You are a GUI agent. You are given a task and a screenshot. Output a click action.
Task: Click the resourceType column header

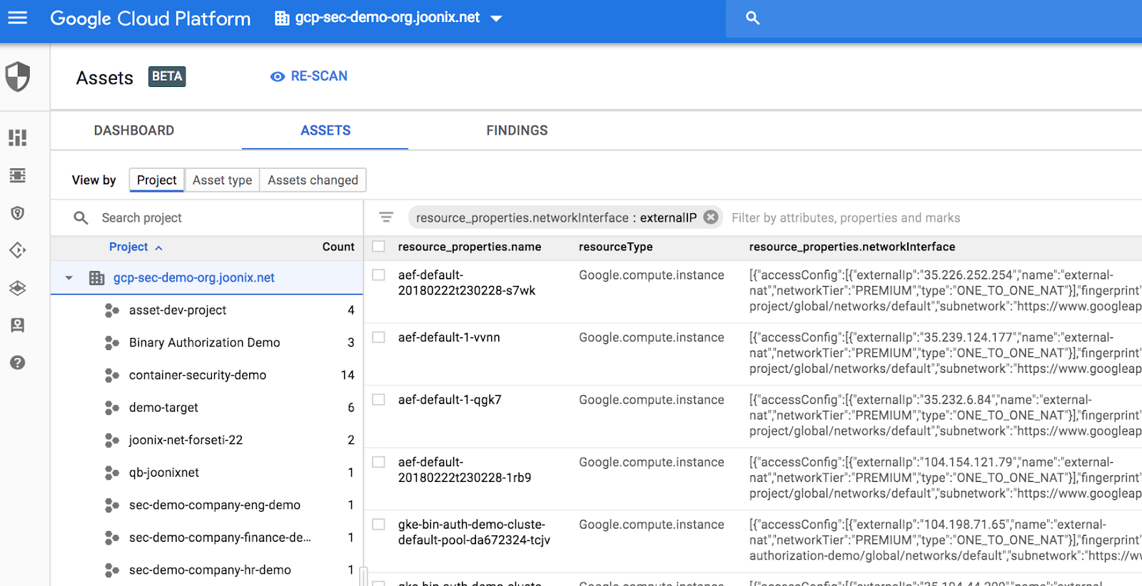click(x=616, y=247)
